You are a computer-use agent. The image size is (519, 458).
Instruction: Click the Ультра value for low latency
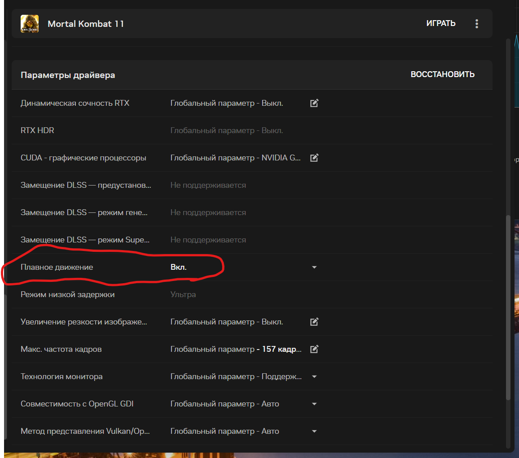(x=183, y=294)
